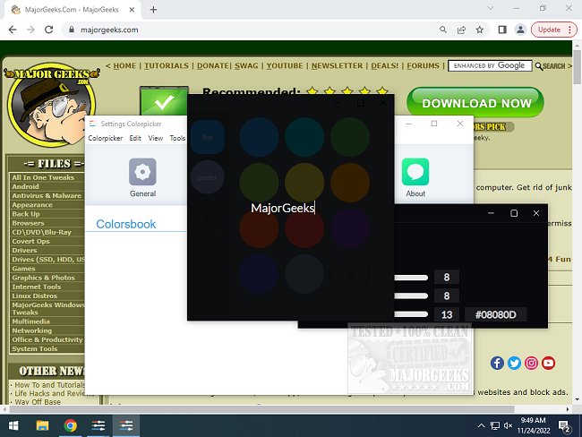The width and height of the screenshot is (582, 437).
Task: Choose the olive green color circle
Action: (x=259, y=183)
